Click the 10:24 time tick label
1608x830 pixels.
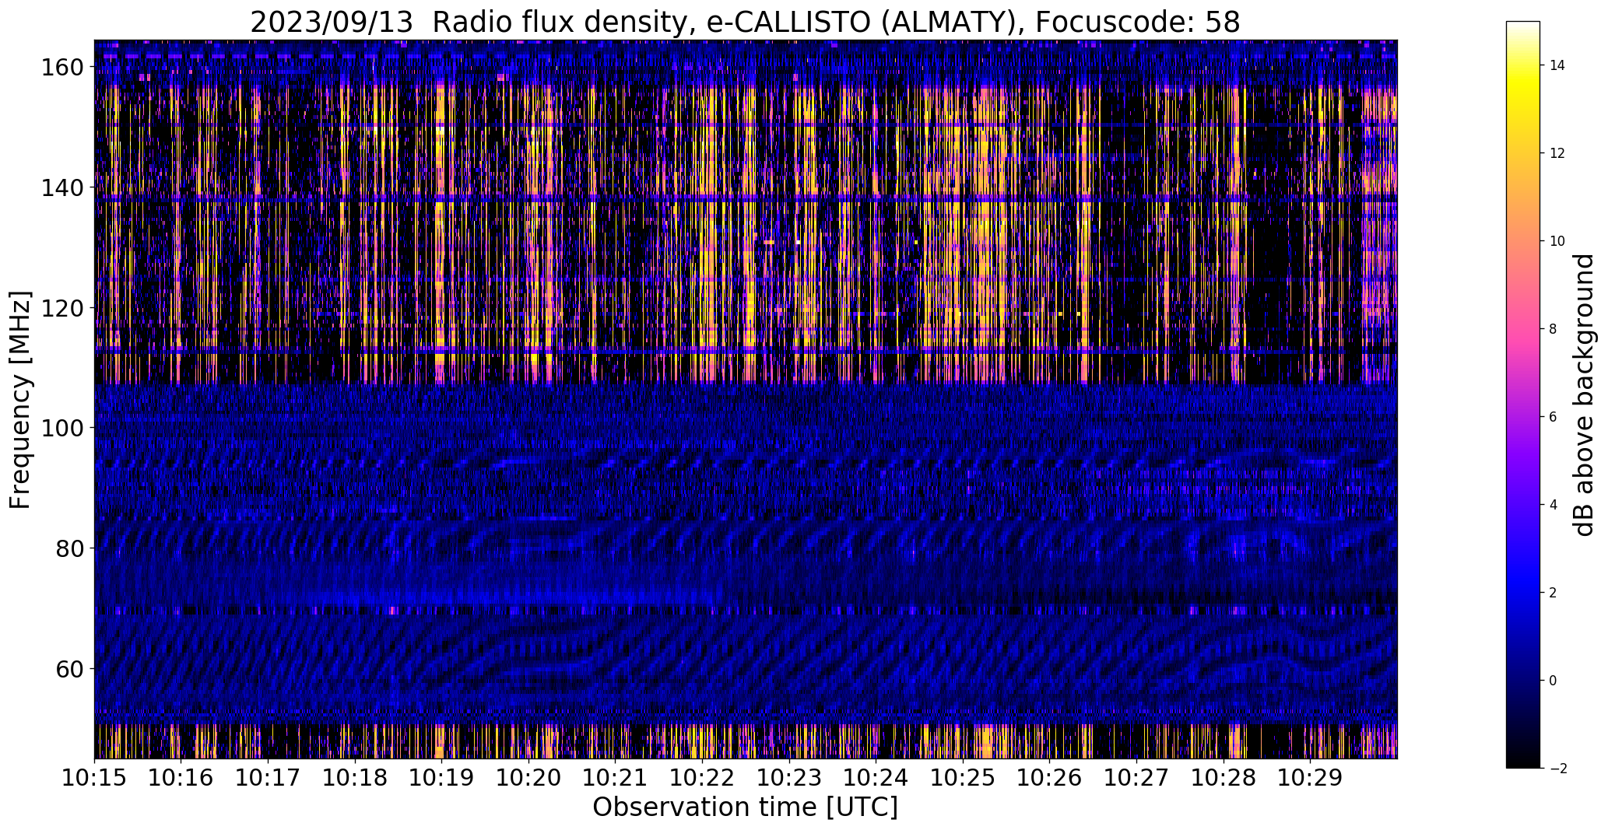876,779
